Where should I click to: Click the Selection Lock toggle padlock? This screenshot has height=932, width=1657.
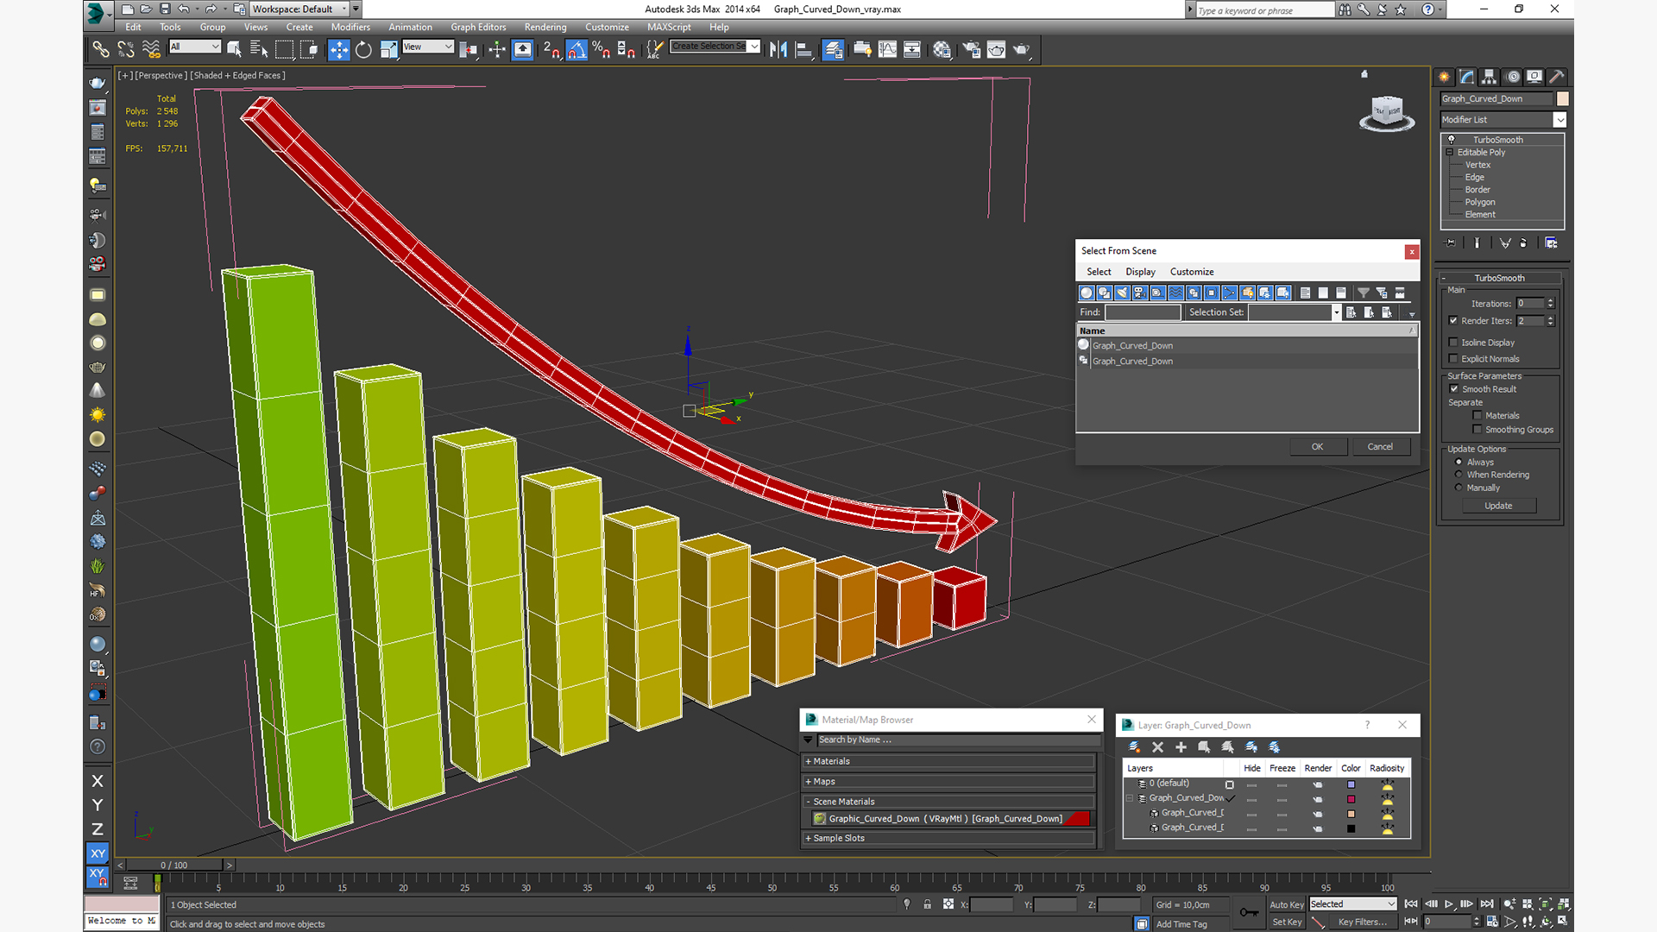coord(927,904)
